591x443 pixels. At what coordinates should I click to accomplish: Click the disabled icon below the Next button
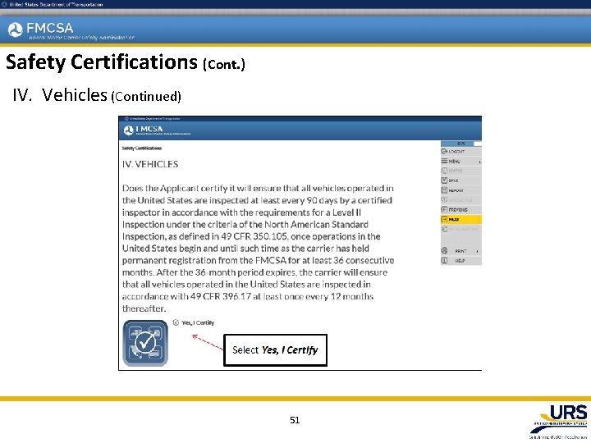point(444,229)
